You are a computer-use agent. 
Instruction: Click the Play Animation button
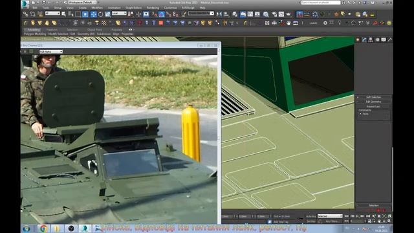(357, 216)
